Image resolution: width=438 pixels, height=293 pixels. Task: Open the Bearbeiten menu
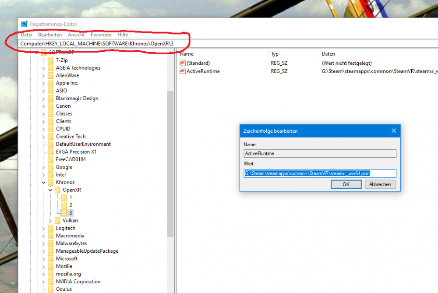point(50,35)
